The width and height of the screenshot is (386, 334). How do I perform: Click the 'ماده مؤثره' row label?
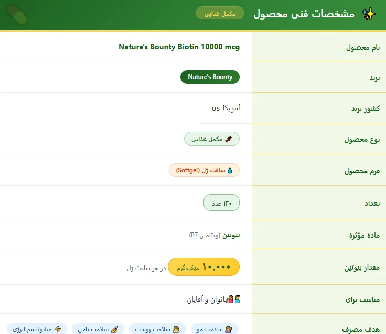point(364,235)
